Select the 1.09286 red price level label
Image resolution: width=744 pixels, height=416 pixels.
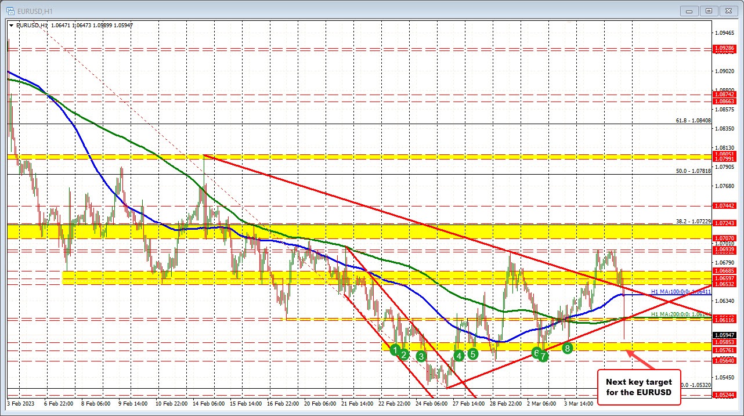(x=725, y=49)
